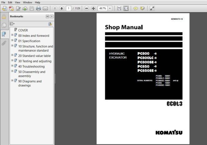Go to next page arrow

(x=61, y=8)
